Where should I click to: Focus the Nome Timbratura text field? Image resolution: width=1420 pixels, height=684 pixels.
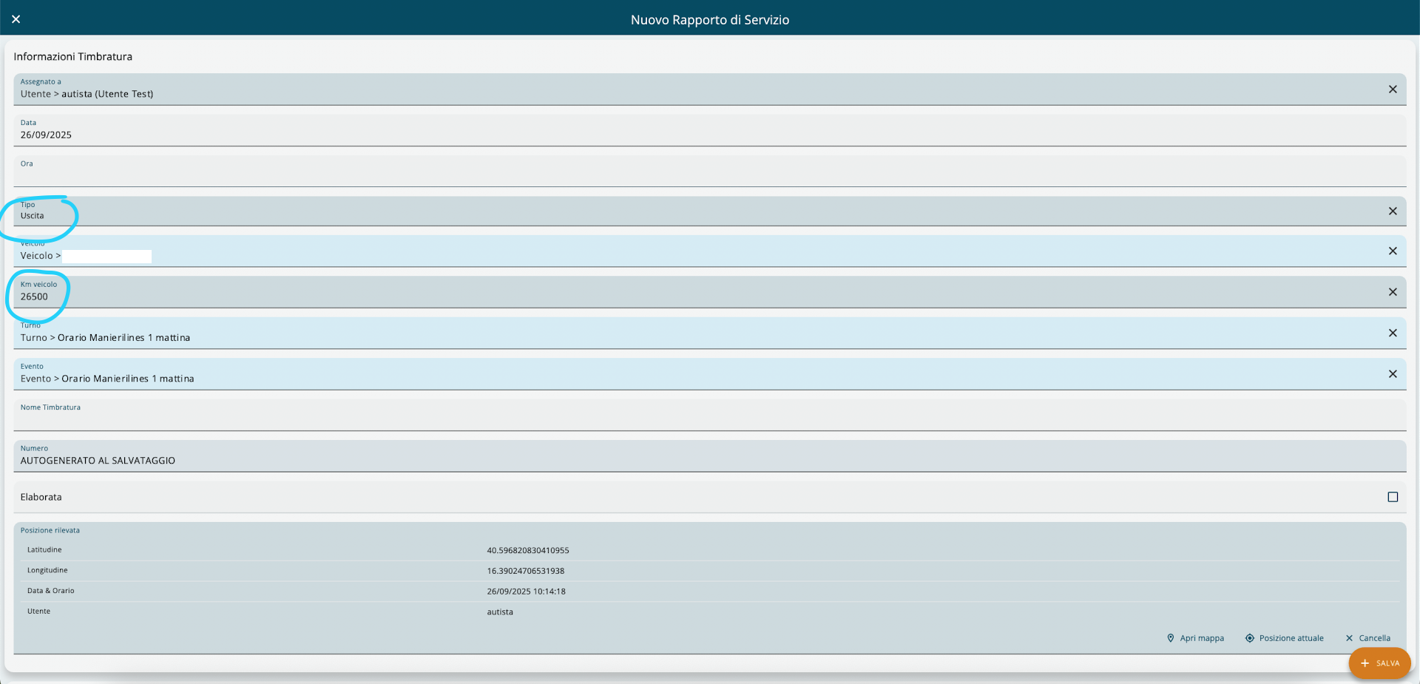tap(666, 419)
